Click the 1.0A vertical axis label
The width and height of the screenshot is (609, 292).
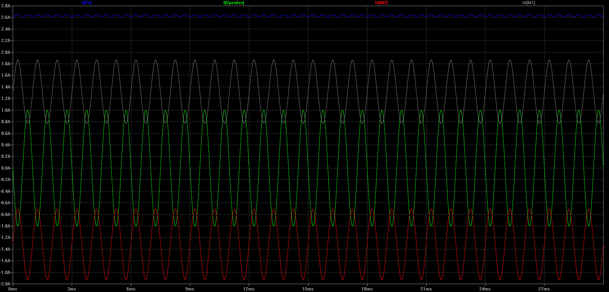point(6,110)
